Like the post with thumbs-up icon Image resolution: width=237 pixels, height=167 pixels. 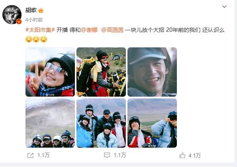click(x=182, y=155)
